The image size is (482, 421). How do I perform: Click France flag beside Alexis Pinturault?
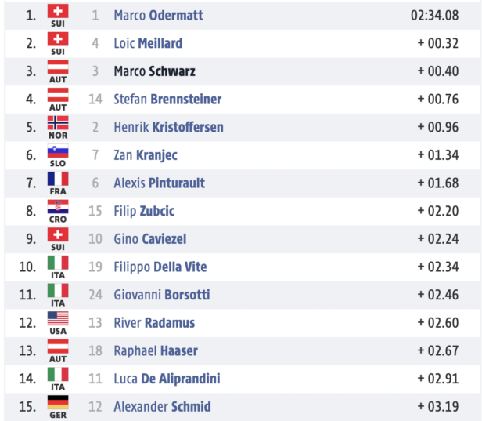coord(58,179)
